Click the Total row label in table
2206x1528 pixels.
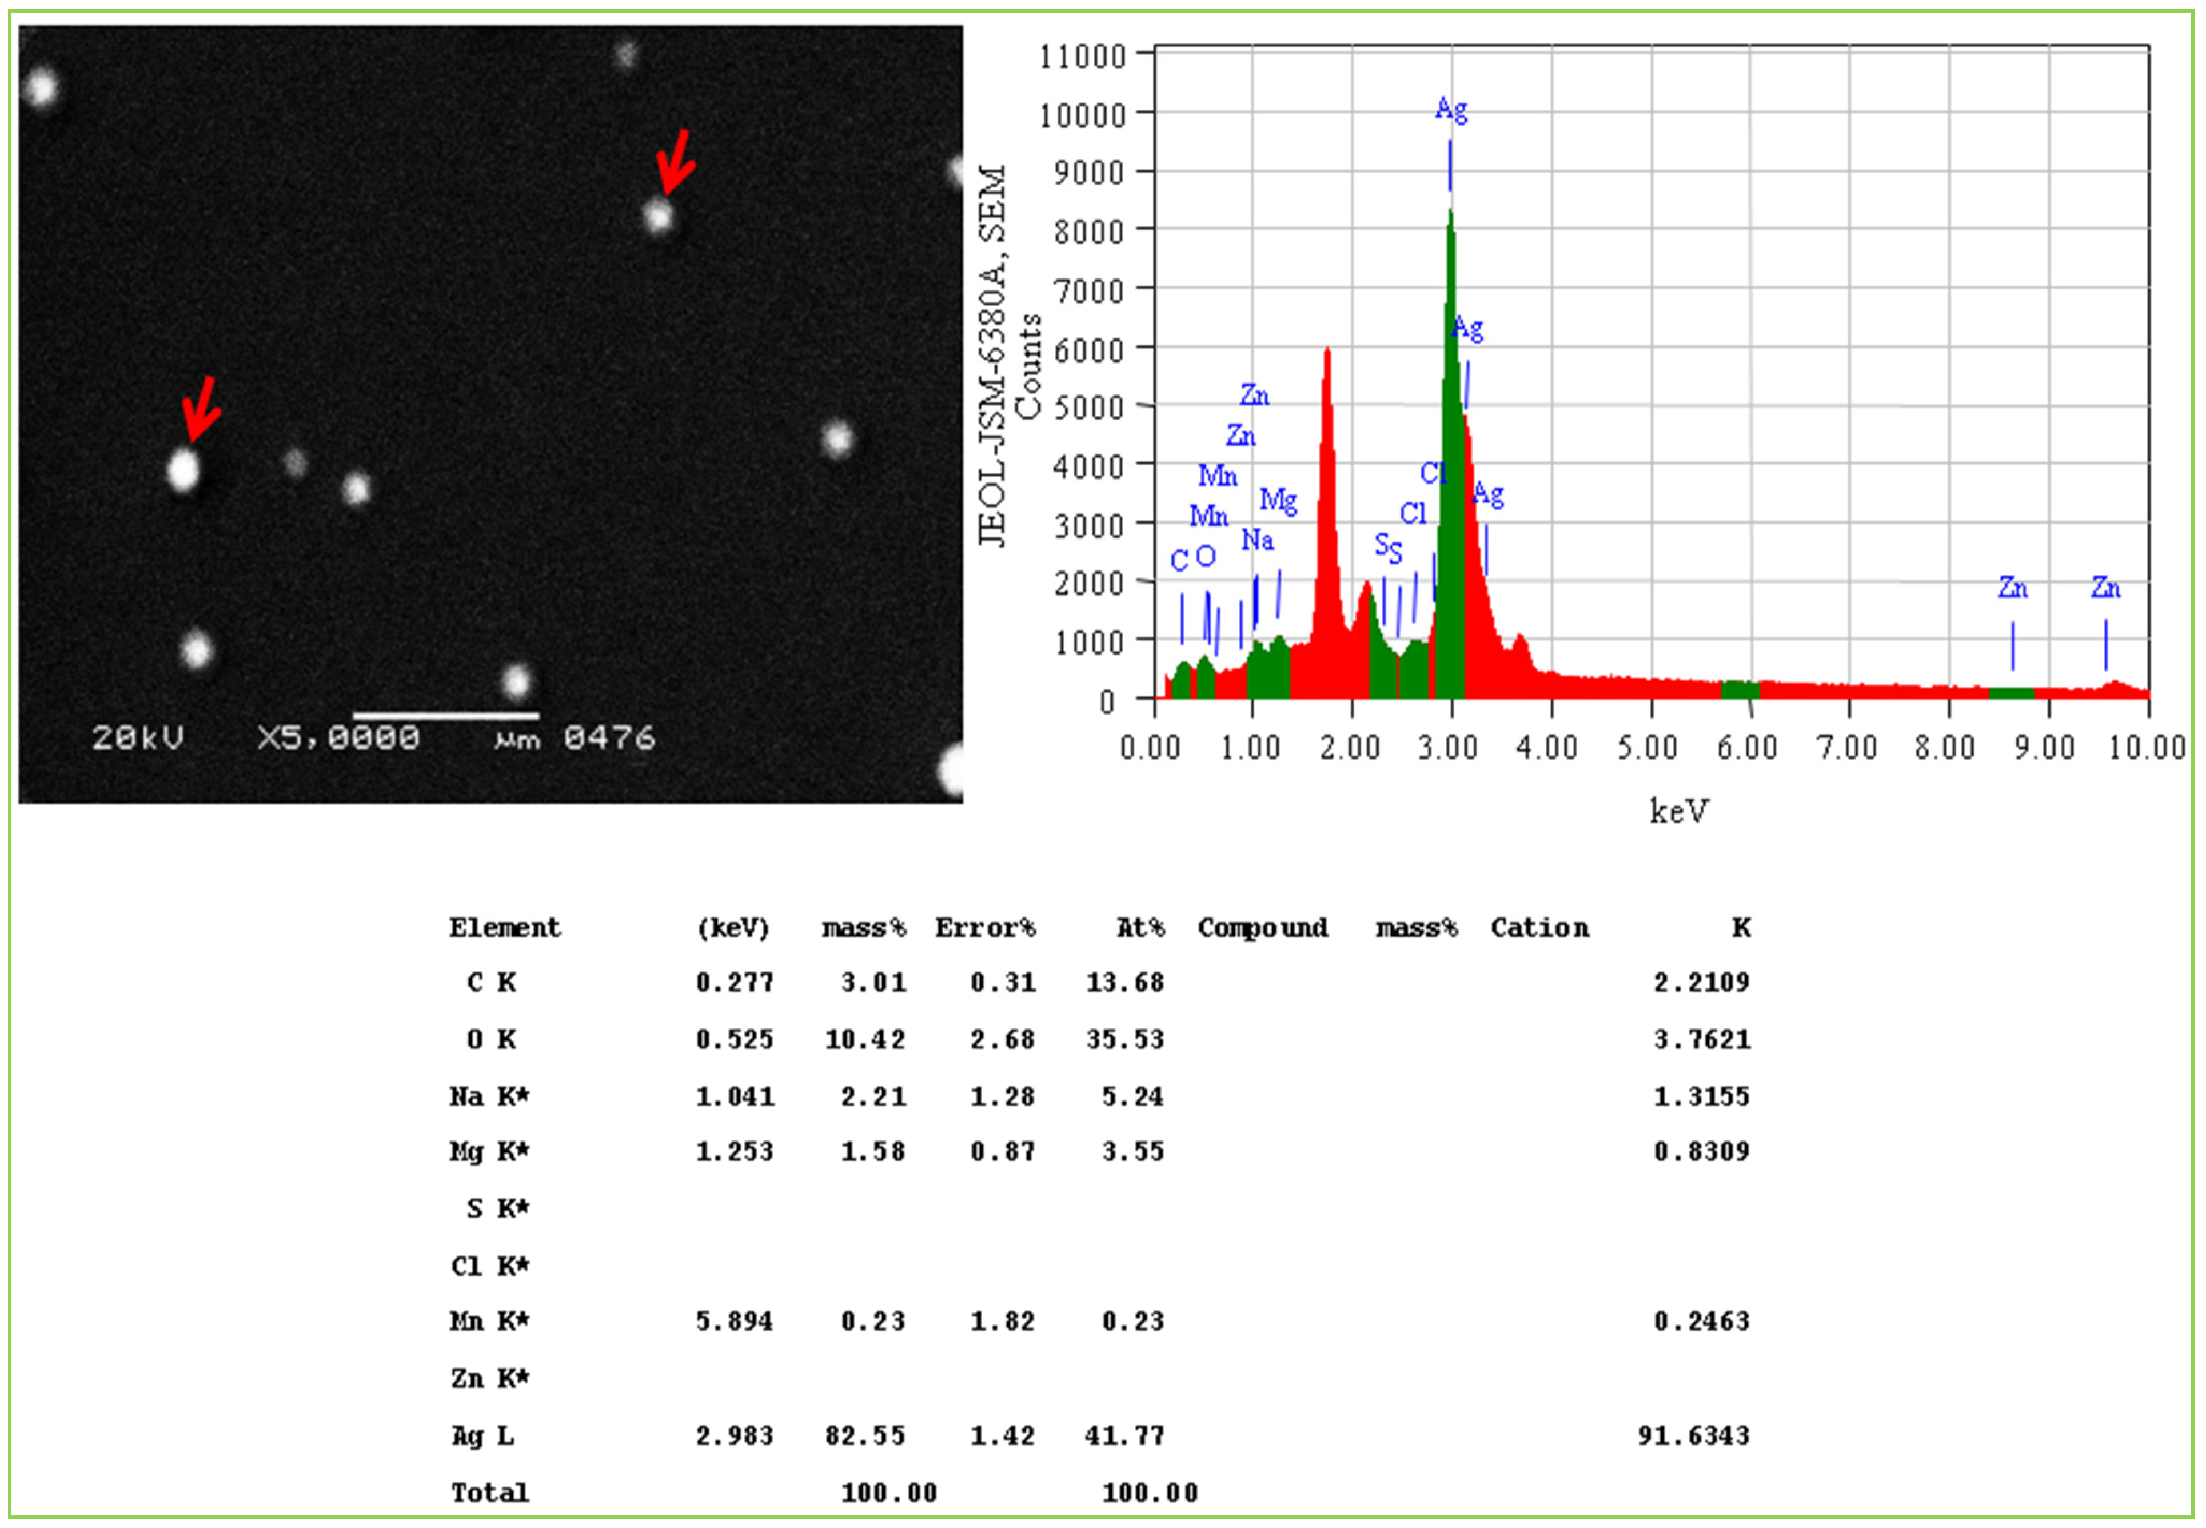tap(489, 1493)
